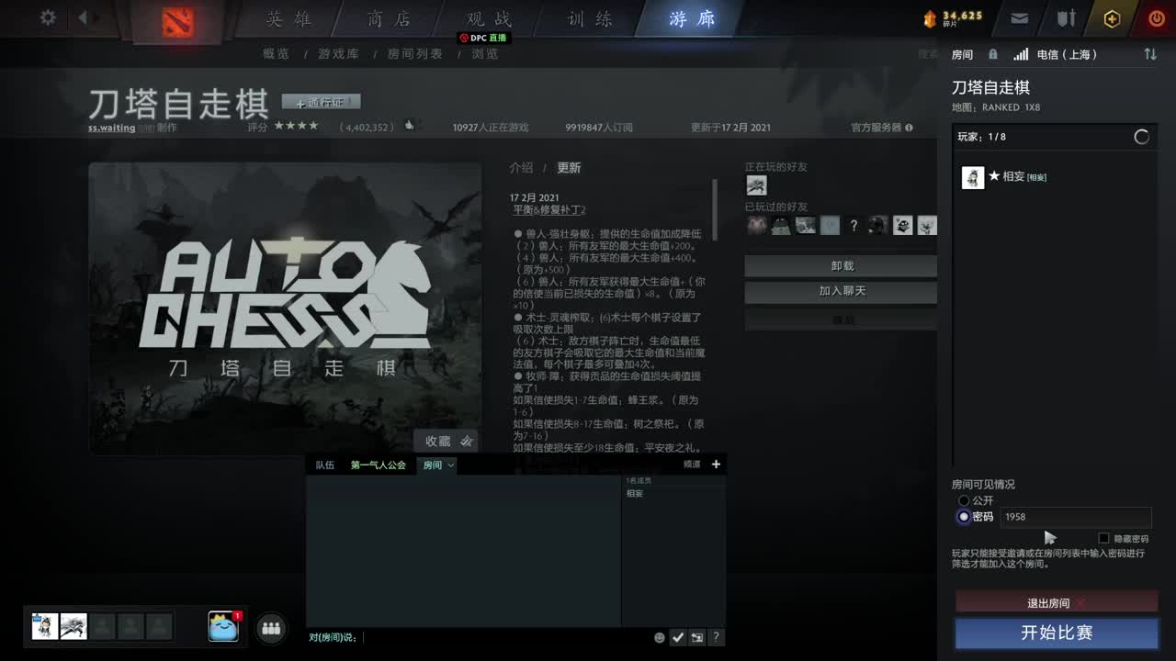Click the Auto Chess preview image
This screenshot has height=661, width=1176.
(285, 308)
